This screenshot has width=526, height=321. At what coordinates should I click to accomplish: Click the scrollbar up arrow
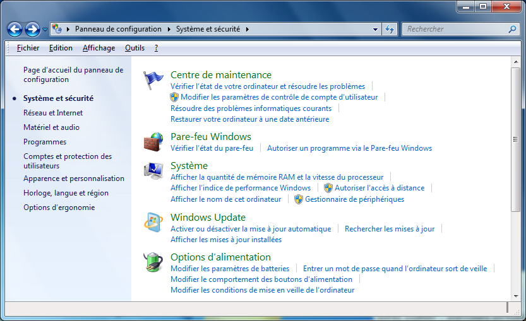pyautogui.click(x=515, y=62)
